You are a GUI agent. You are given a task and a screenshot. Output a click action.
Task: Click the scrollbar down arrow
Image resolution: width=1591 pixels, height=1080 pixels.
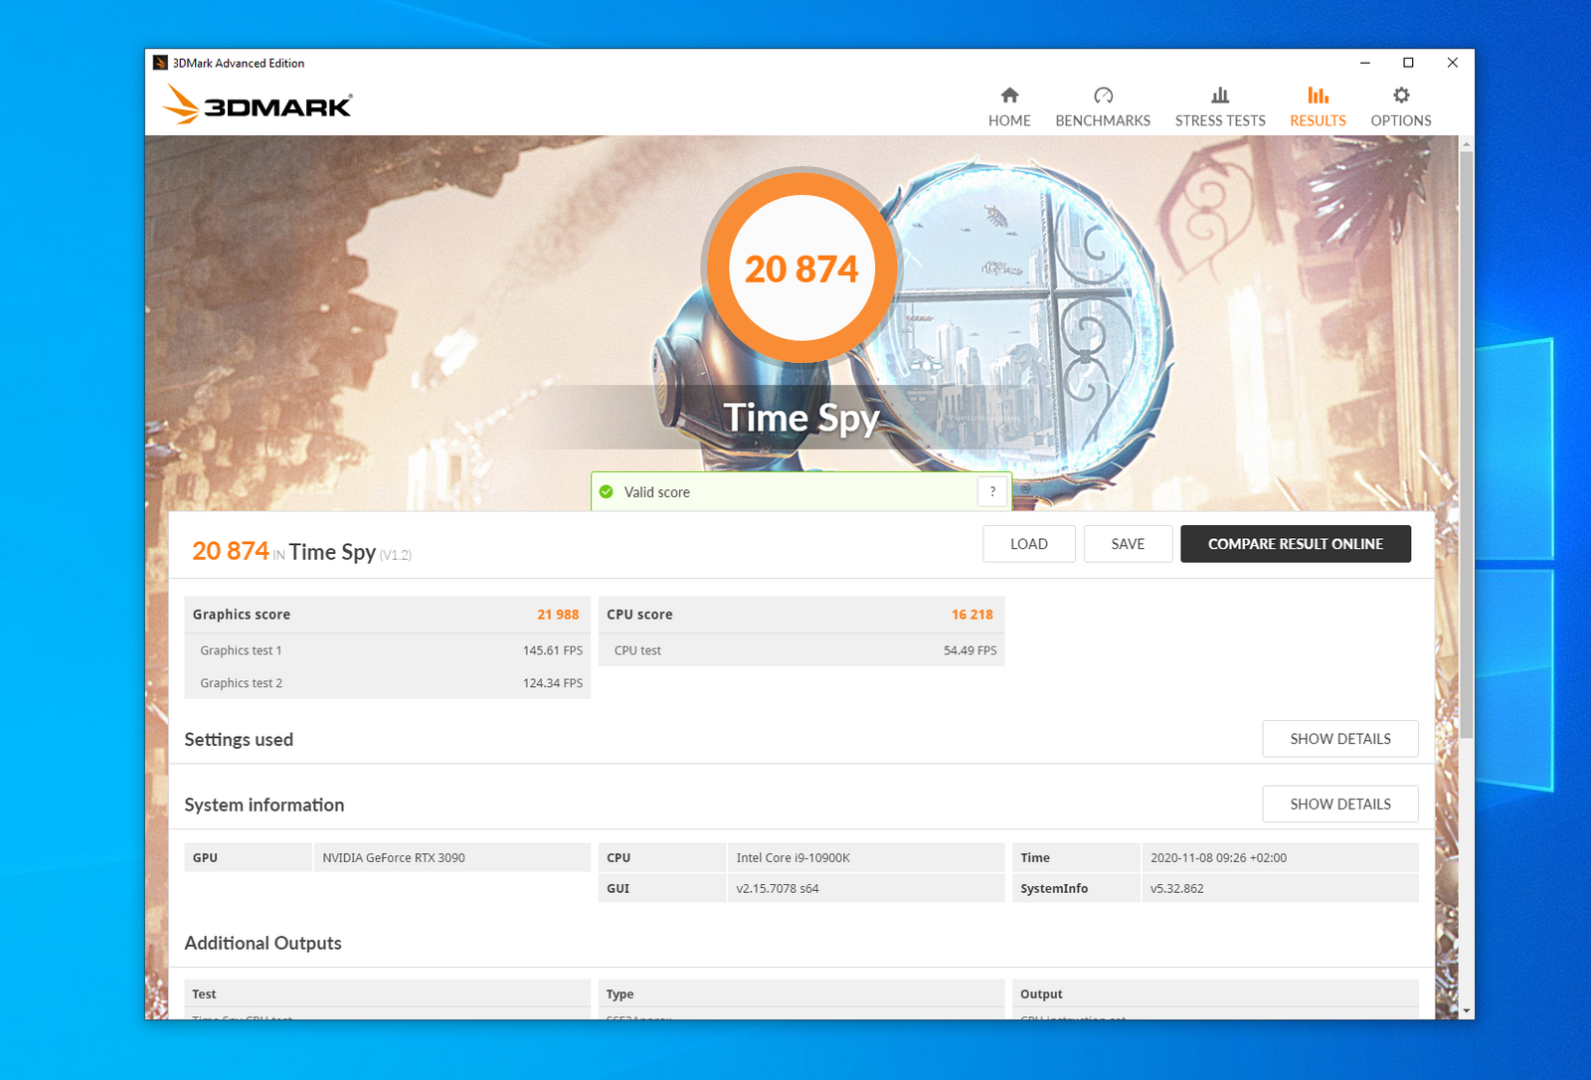point(1466,1010)
